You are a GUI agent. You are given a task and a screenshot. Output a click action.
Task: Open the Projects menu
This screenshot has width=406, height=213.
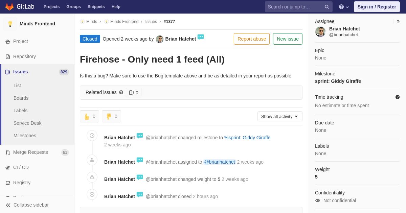click(x=51, y=7)
